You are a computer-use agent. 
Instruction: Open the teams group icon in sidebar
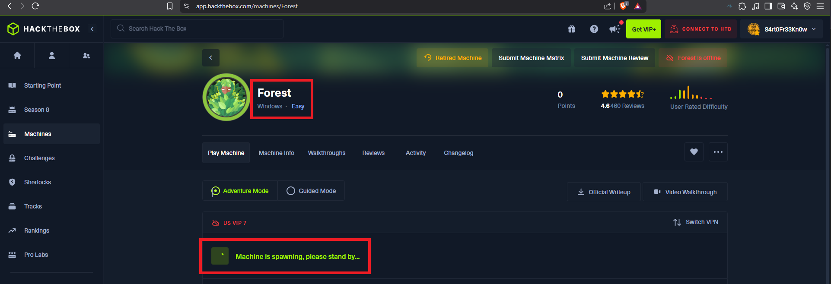click(86, 55)
